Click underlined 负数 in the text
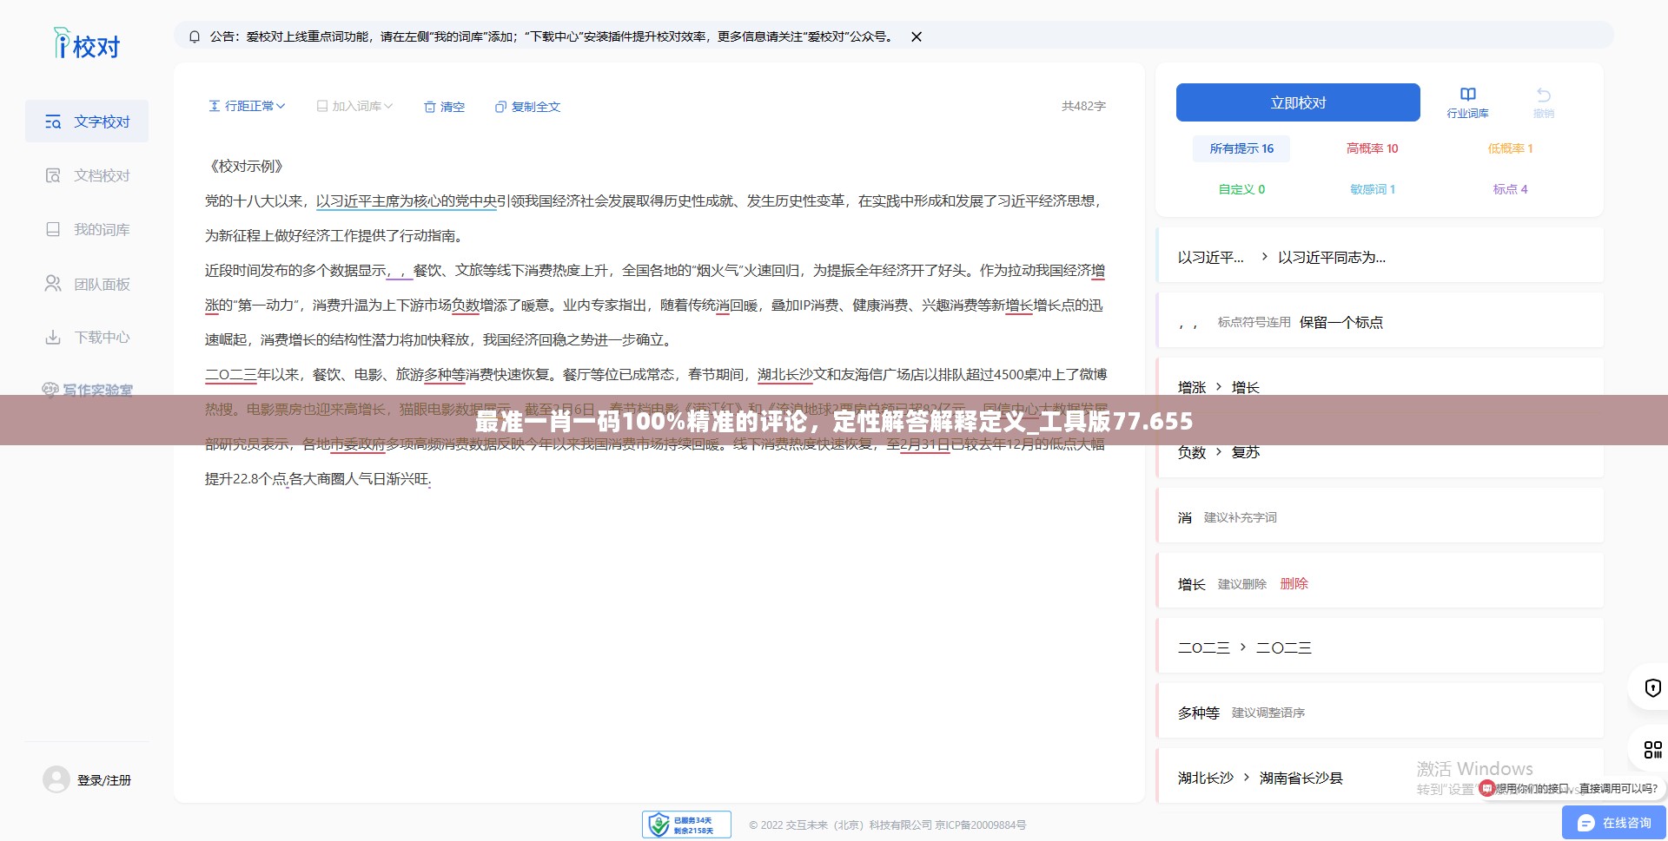Viewport: 1668px width, 841px height. coord(466,305)
